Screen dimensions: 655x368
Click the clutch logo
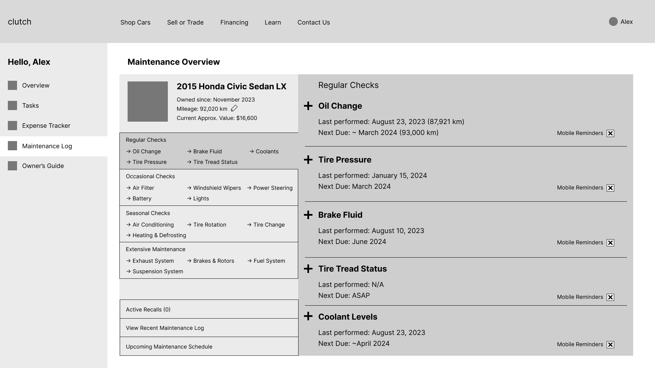19,22
